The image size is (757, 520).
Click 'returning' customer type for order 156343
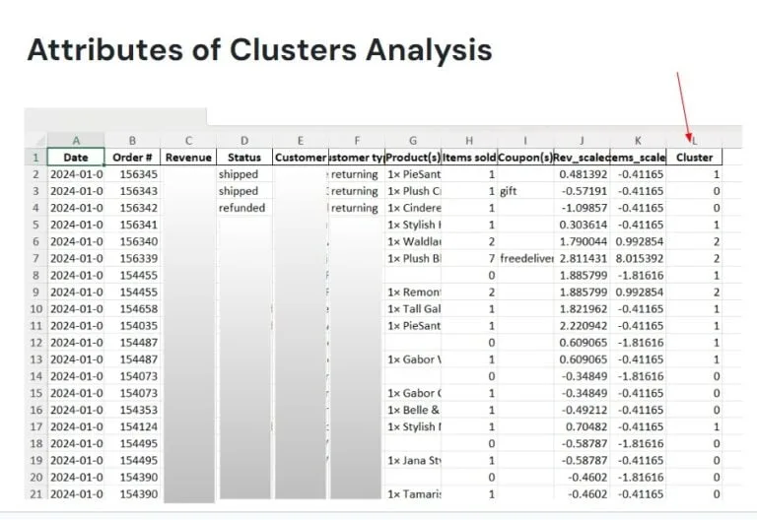(x=357, y=191)
